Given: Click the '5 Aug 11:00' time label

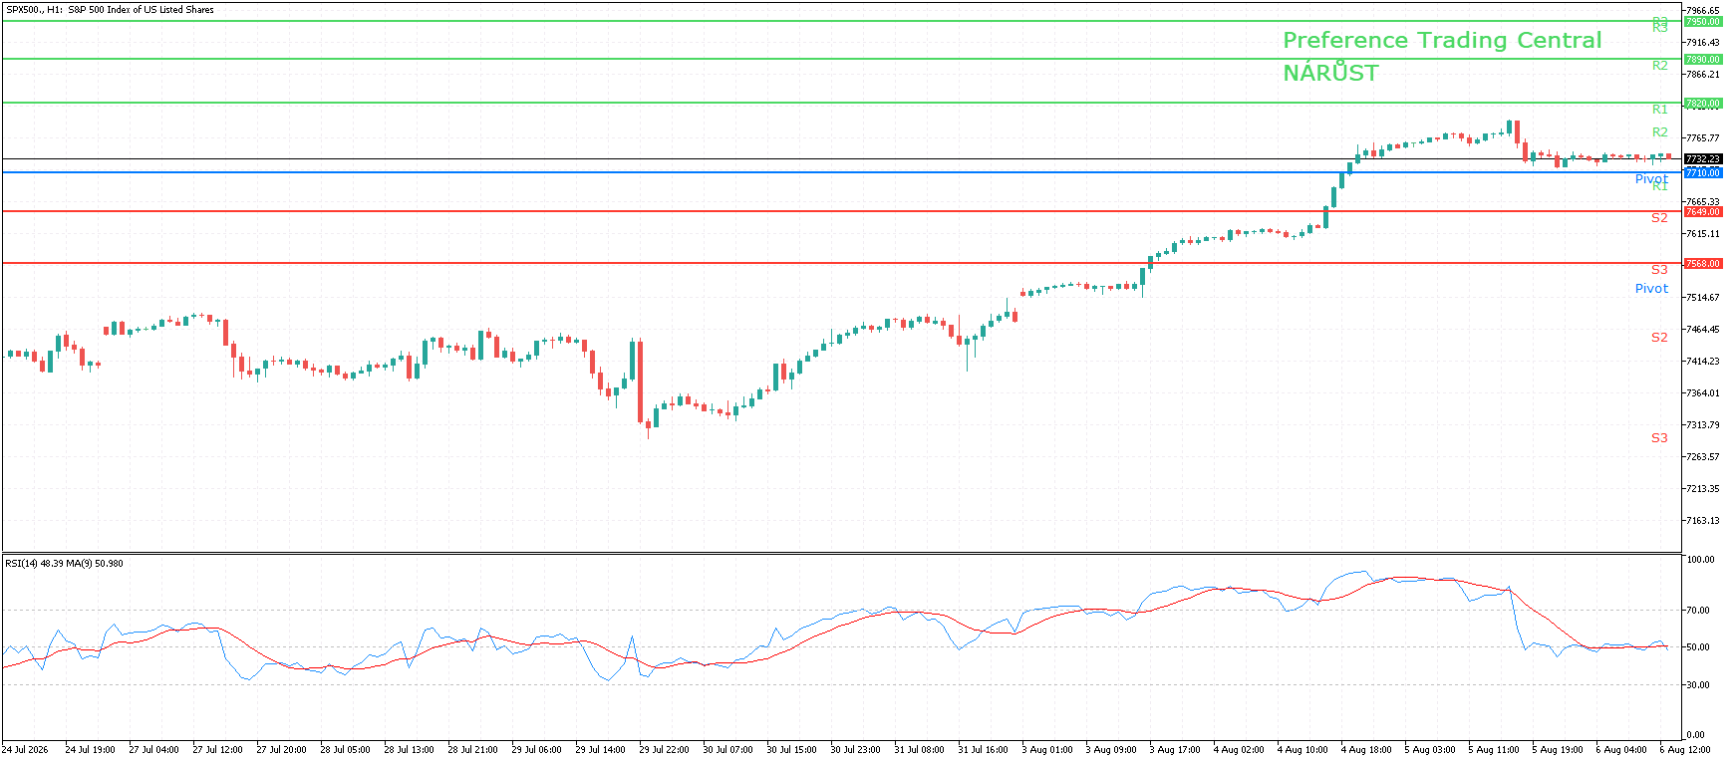Looking at the screenshot, I should pos(1493,750).
